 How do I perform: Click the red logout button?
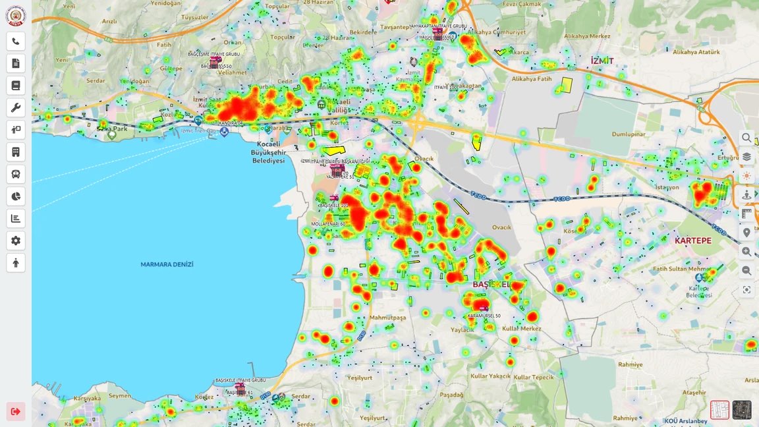click(16, 411)
